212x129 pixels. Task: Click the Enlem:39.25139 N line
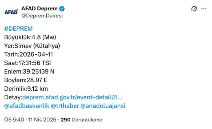(x=29, y=72)
